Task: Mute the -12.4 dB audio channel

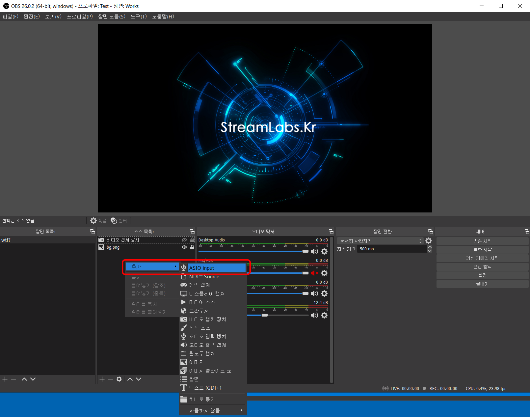Action: [314, 315]
